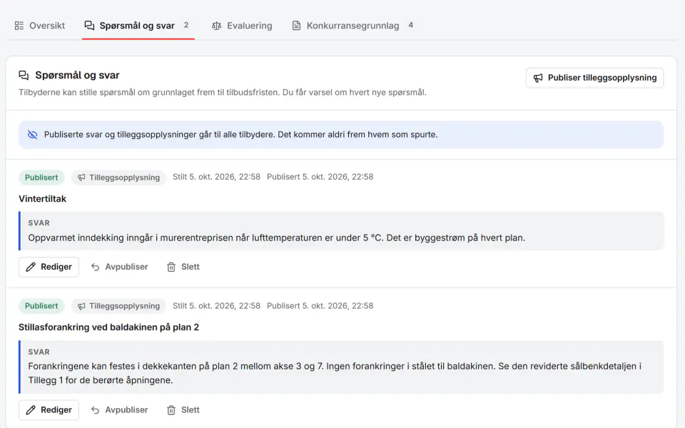Click the title 'Stillasforankring ved baldakinen på plan 2'
This screenshot has width=685, height=428.
click(x=108, y=327)
